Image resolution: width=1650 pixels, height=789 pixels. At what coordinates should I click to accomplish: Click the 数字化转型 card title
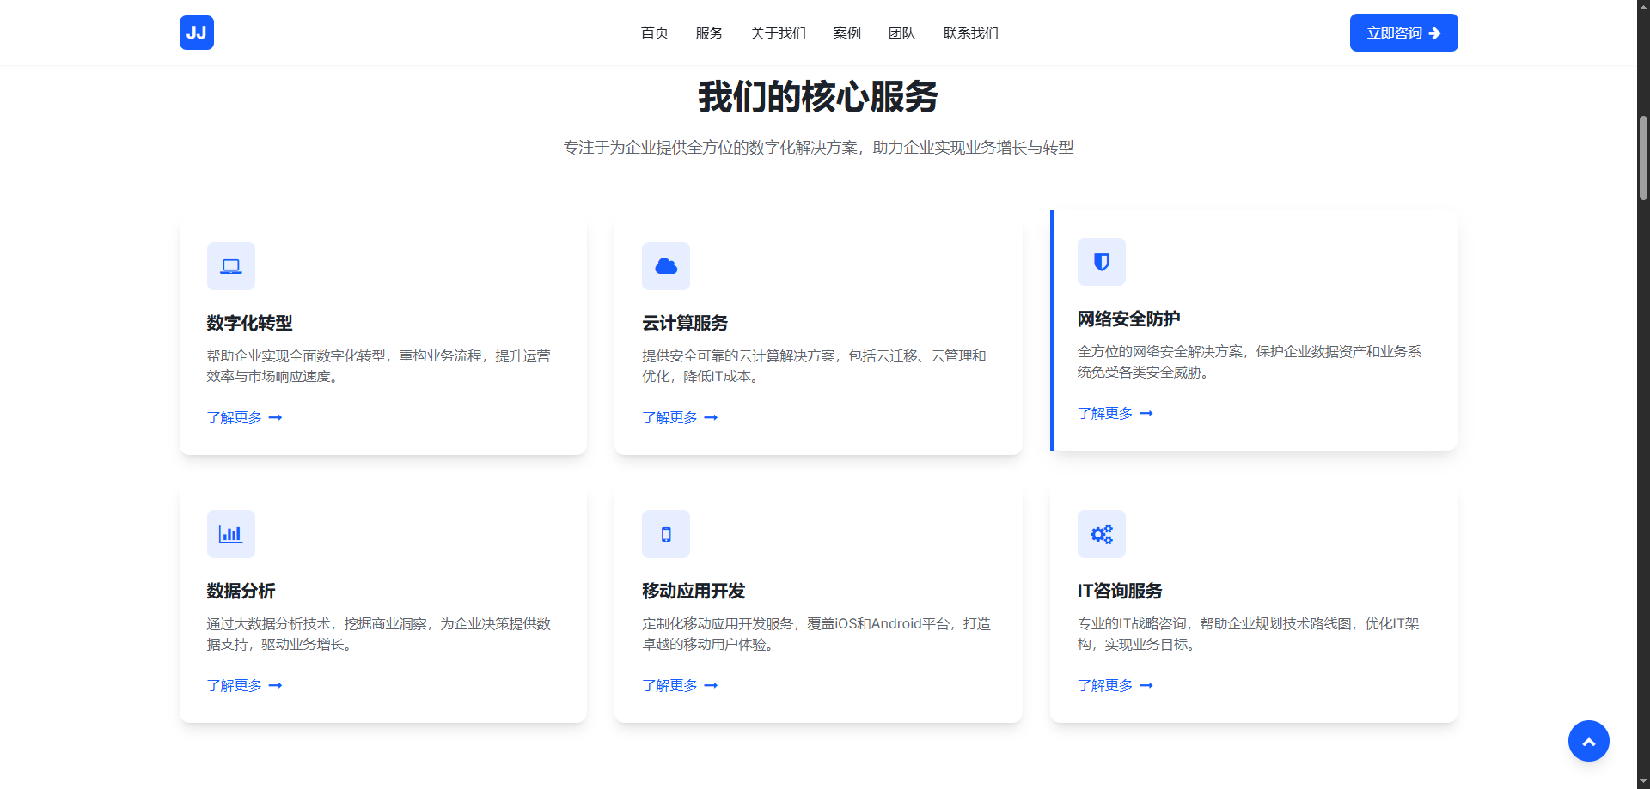coord(250,323)
